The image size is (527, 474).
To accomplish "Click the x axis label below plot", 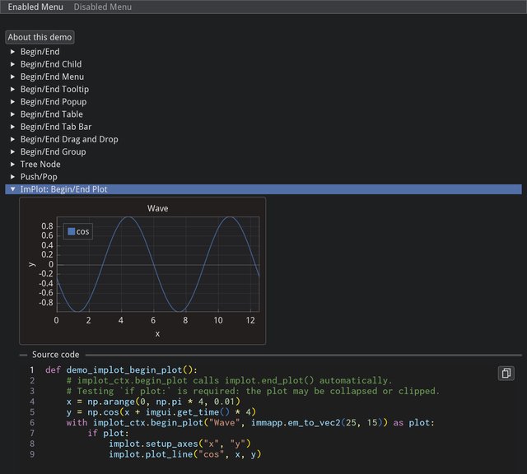I will pyautogui.click(x=157, y=334).
